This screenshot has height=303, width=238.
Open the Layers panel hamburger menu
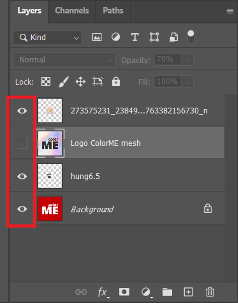[x=230, y=11]
